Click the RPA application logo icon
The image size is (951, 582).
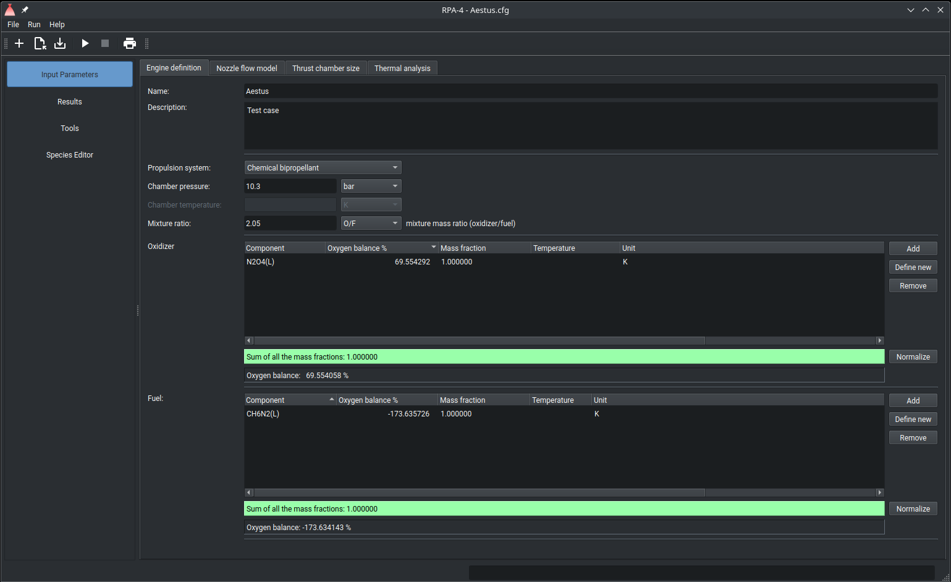pos(10,10)
